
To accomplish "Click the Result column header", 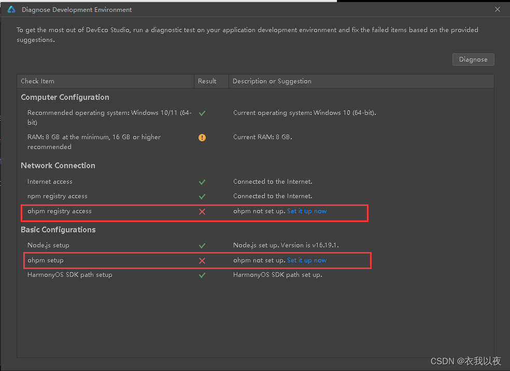I will (211, 81).
